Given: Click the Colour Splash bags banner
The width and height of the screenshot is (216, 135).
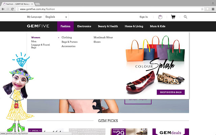Looking at the screenshot, I should [155, 65].
